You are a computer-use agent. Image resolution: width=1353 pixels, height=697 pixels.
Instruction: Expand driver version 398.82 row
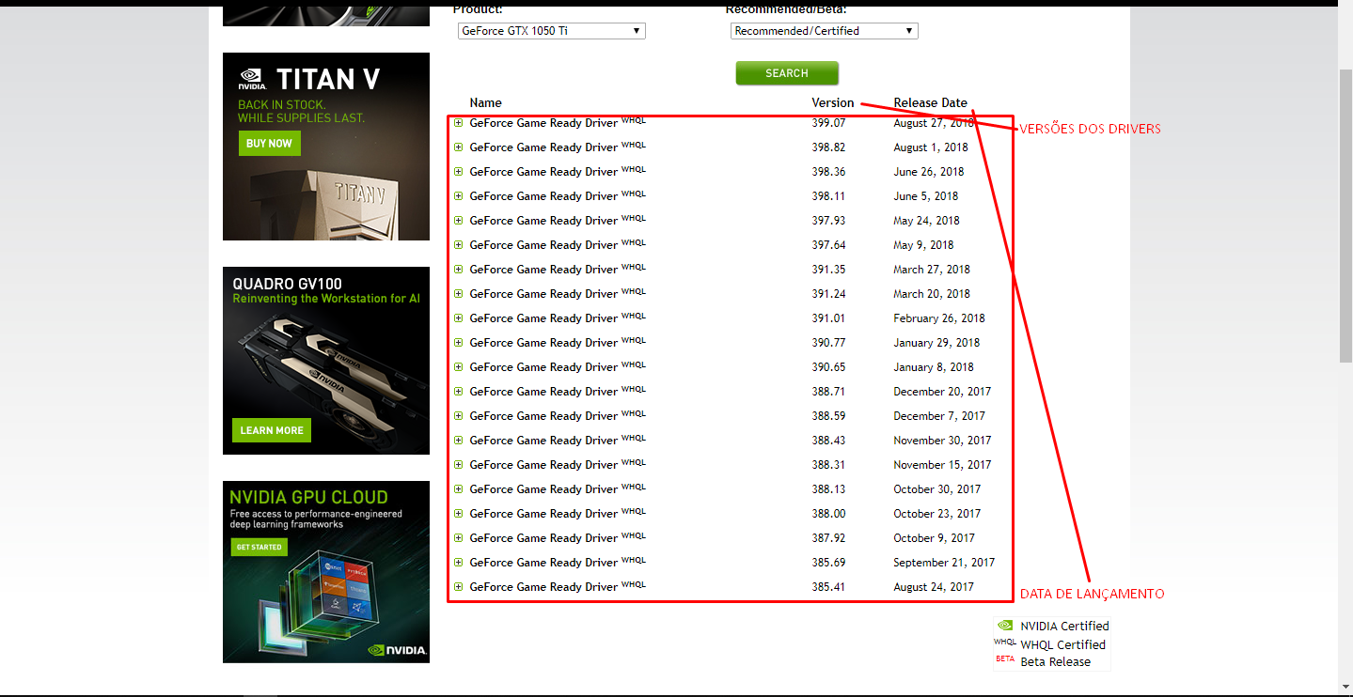(x=458, y=147)
